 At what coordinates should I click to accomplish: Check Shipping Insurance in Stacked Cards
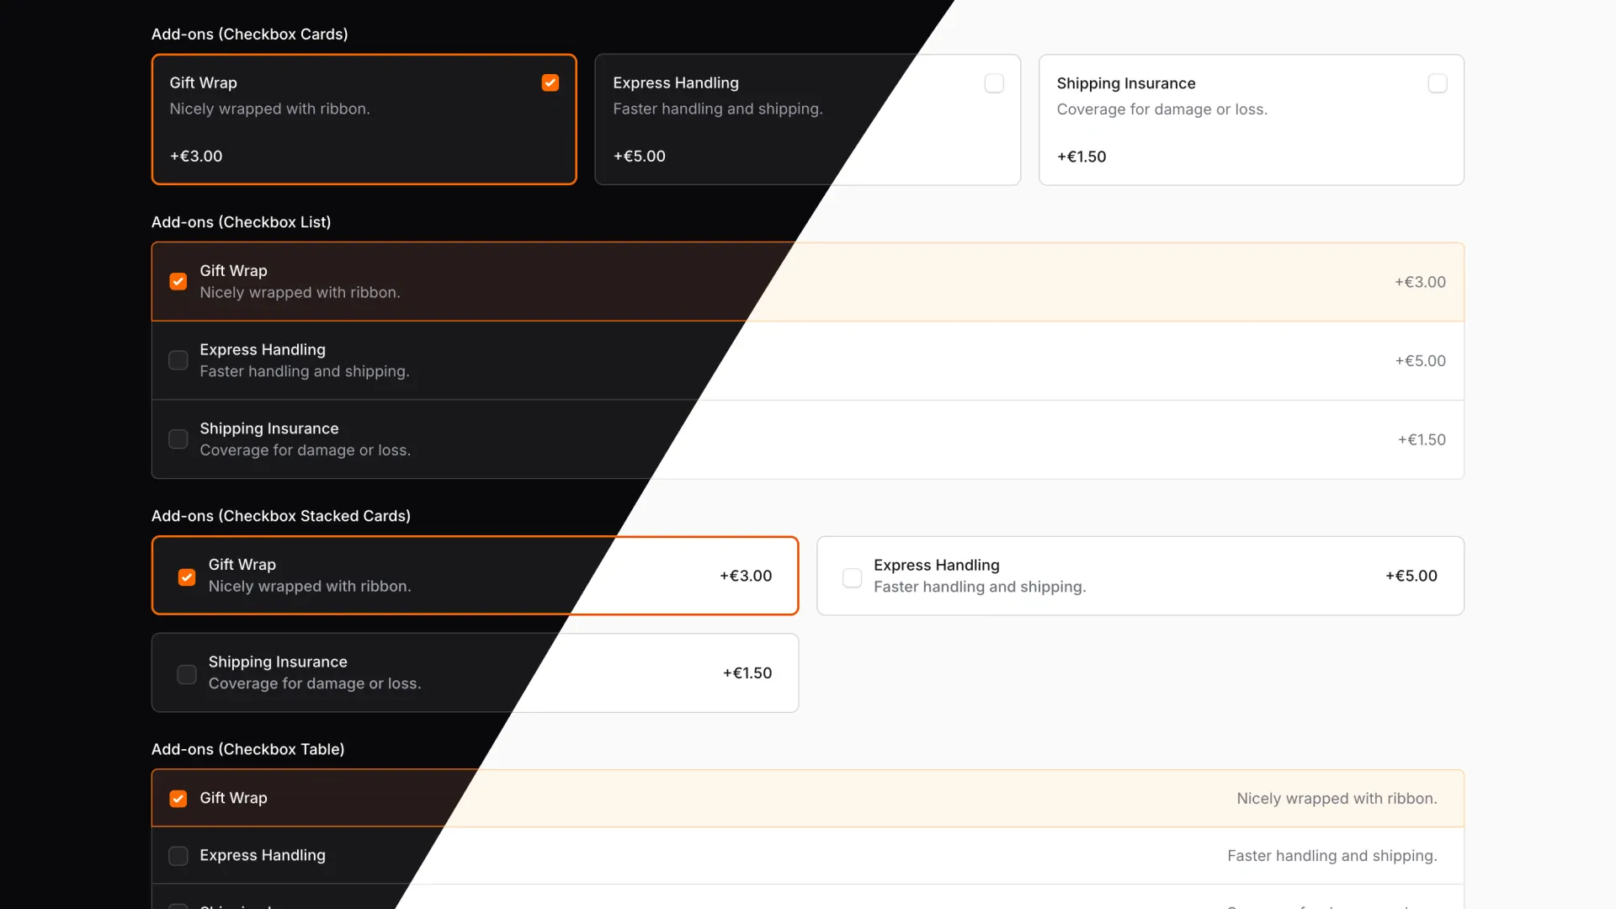(187, 673)
